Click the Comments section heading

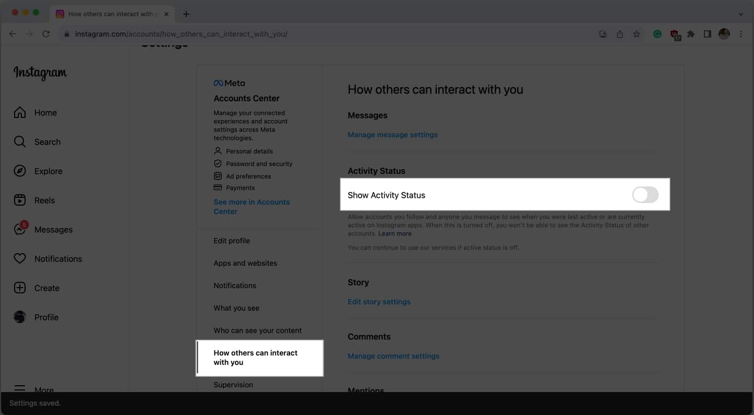click(369, 337)
